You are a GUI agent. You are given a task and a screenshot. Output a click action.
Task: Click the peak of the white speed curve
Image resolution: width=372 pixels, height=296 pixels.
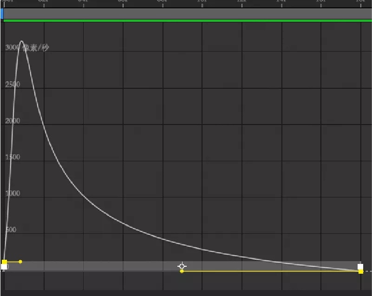point(21,41)
